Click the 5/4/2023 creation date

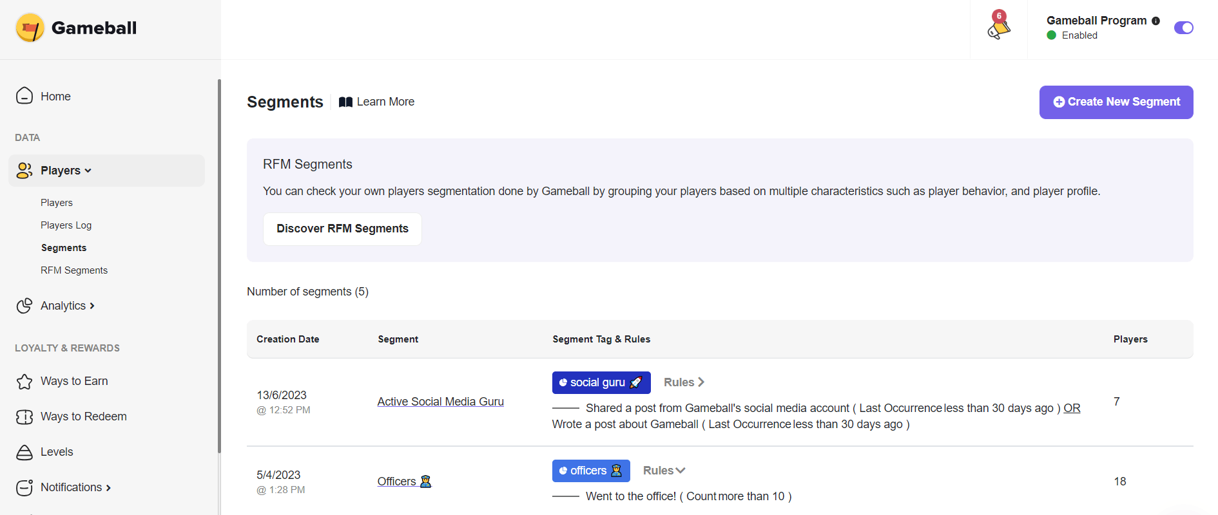point(278,475)
